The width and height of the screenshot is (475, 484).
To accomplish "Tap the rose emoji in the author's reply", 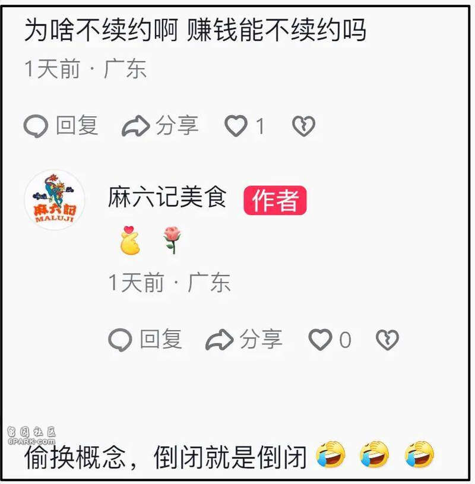I will coord(172,240).
